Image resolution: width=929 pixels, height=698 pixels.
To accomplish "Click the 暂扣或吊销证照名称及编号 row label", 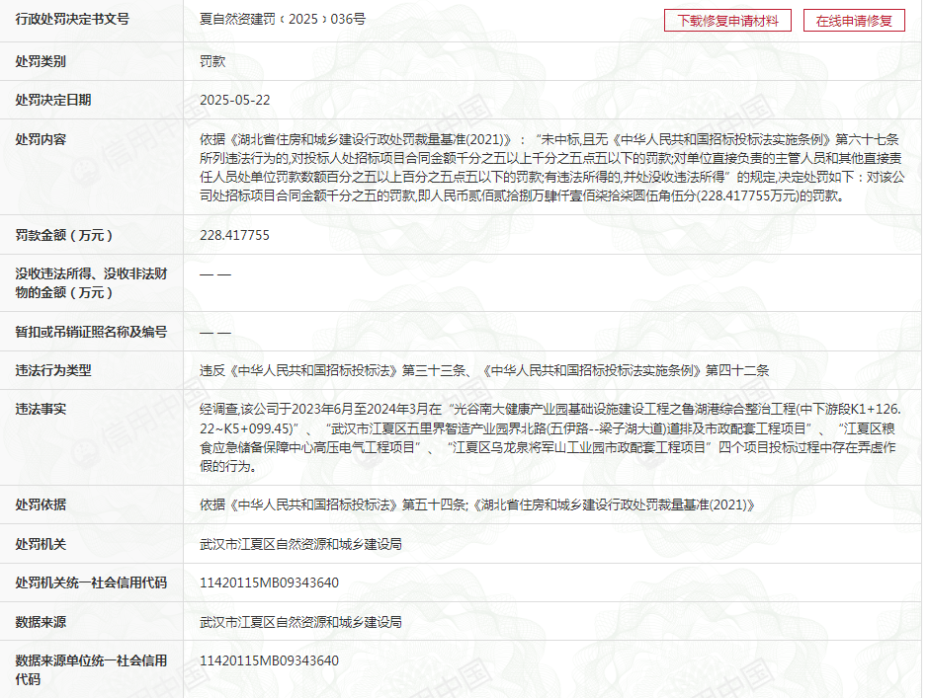I will point(91,332).
